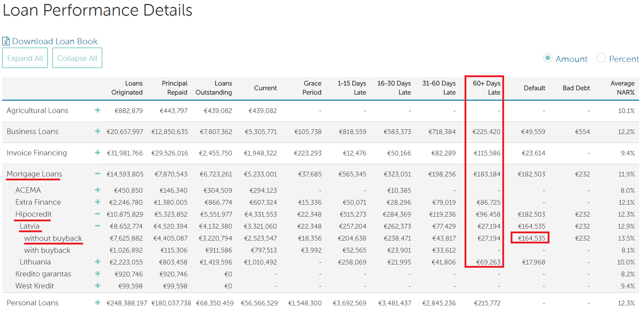The image size is (642, 313).
Task: Click the 60+ Days Late column header
Action: (x=486, y=88)
